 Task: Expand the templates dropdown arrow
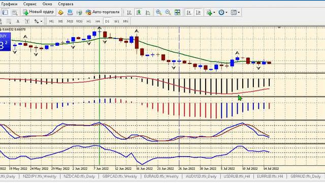(239, 12)
